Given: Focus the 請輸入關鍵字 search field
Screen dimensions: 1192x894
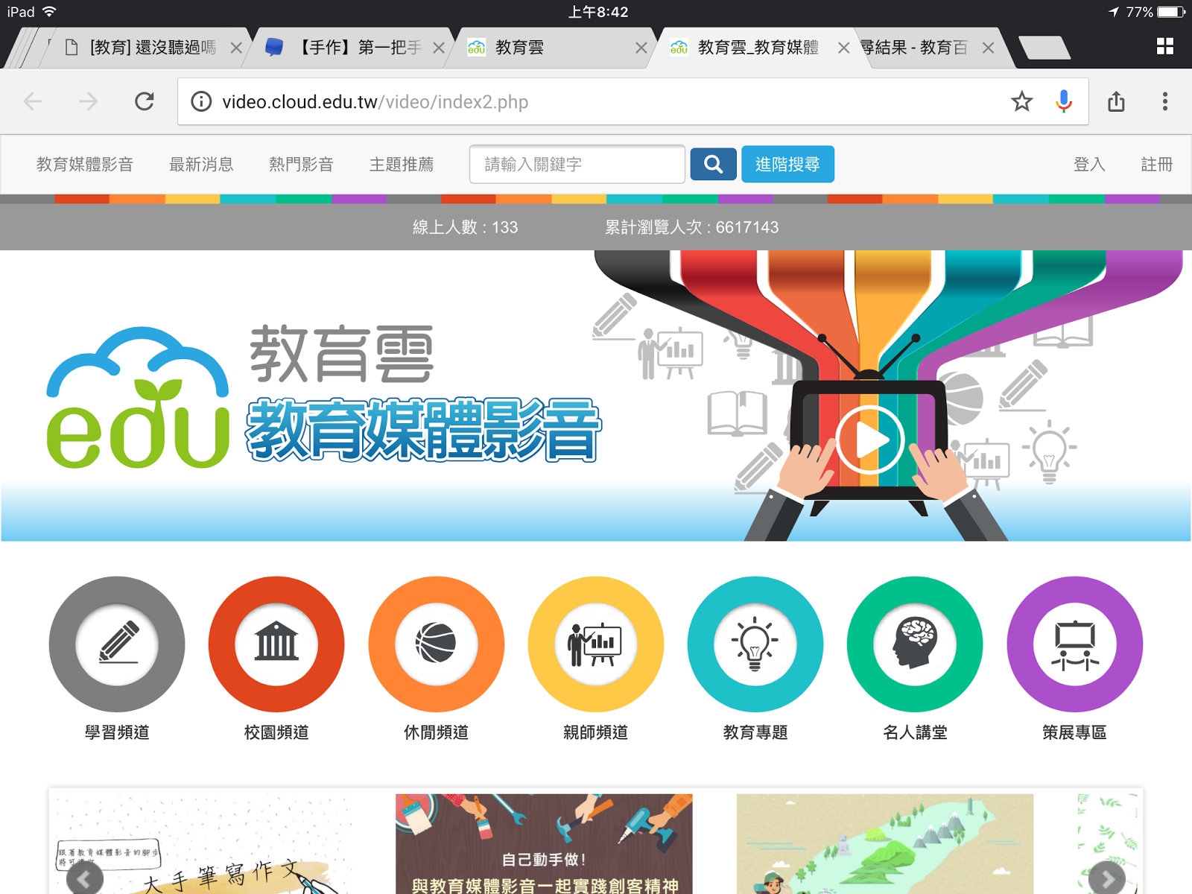Looking at the screenshot, I should (x=577, y=164).
